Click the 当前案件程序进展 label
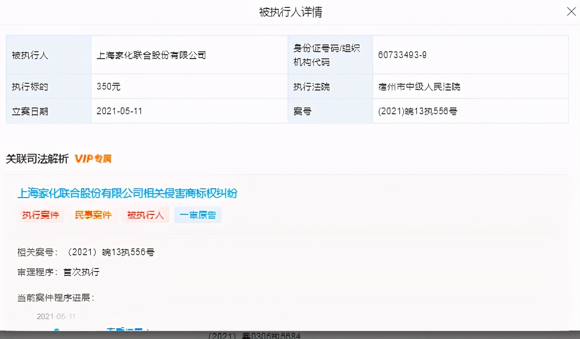580x339 pixels. point(56,298)
